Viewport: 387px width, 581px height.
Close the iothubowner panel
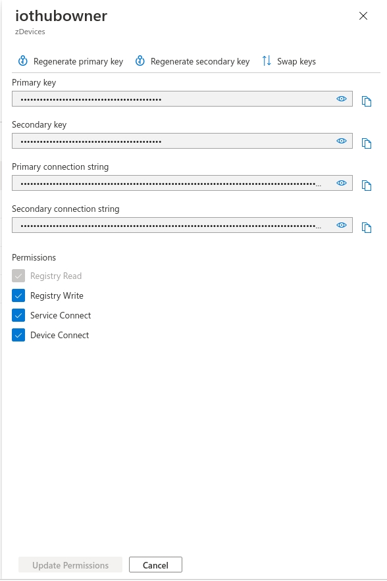(x=363, y=16)
